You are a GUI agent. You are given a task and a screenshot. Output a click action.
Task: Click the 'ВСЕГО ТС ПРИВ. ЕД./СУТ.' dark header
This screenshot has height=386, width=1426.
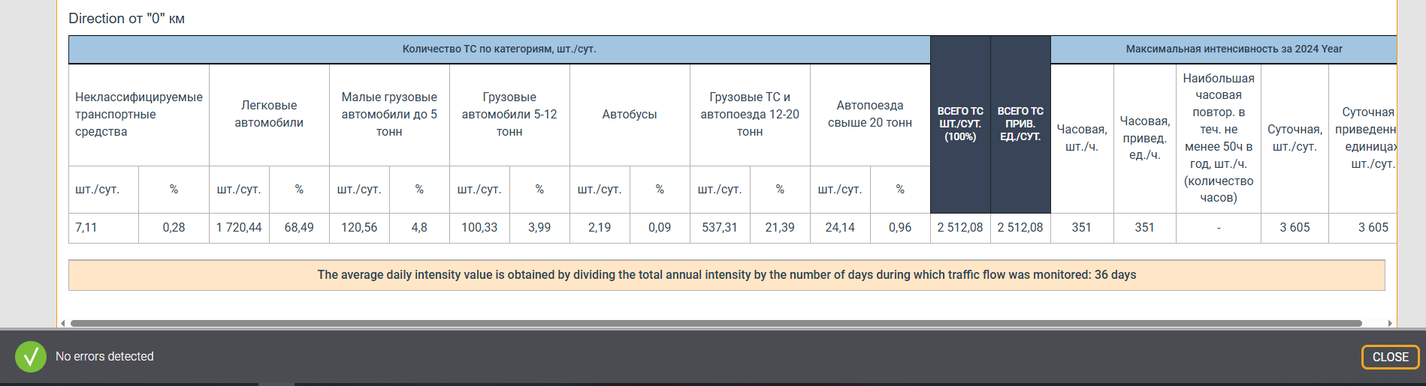(x=1020, y=124)
